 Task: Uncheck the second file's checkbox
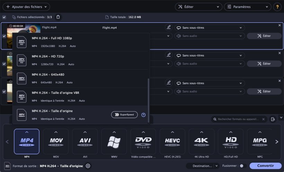pyautogui.click(x=4, y=64)
